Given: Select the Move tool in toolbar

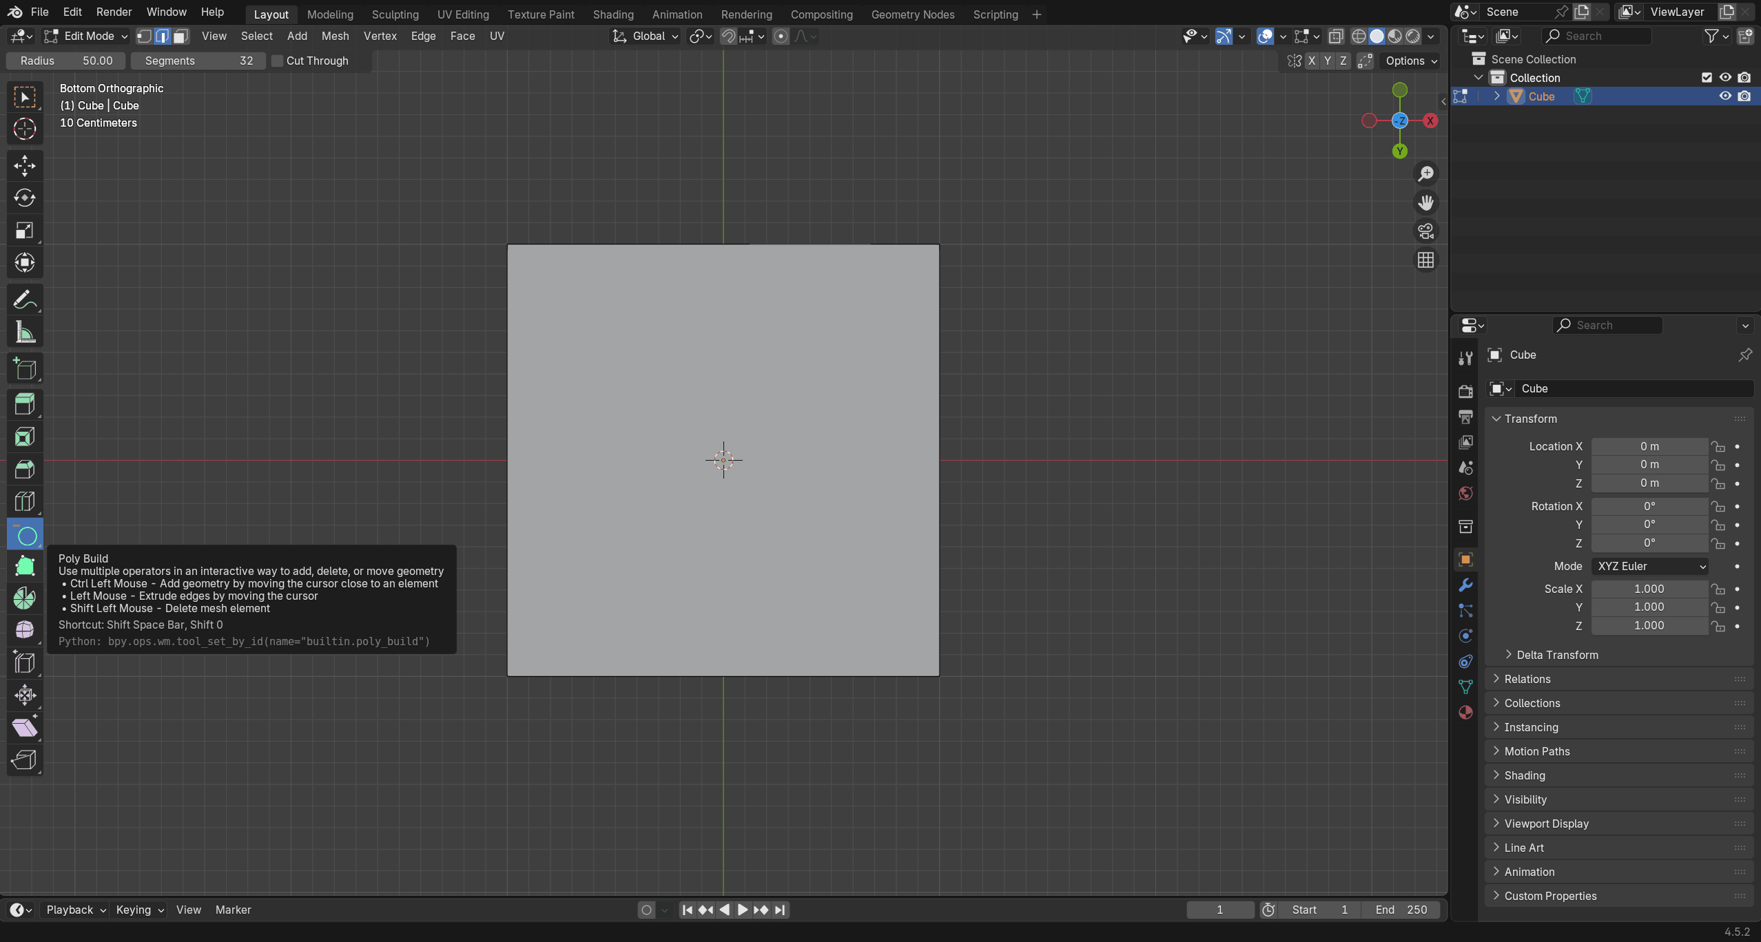Looking at the screenshot, I should [x=25, y=165].
